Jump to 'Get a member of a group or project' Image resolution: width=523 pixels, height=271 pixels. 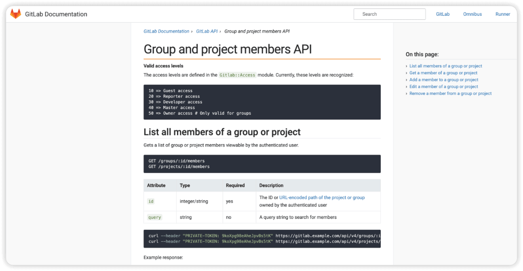(443, 73)
